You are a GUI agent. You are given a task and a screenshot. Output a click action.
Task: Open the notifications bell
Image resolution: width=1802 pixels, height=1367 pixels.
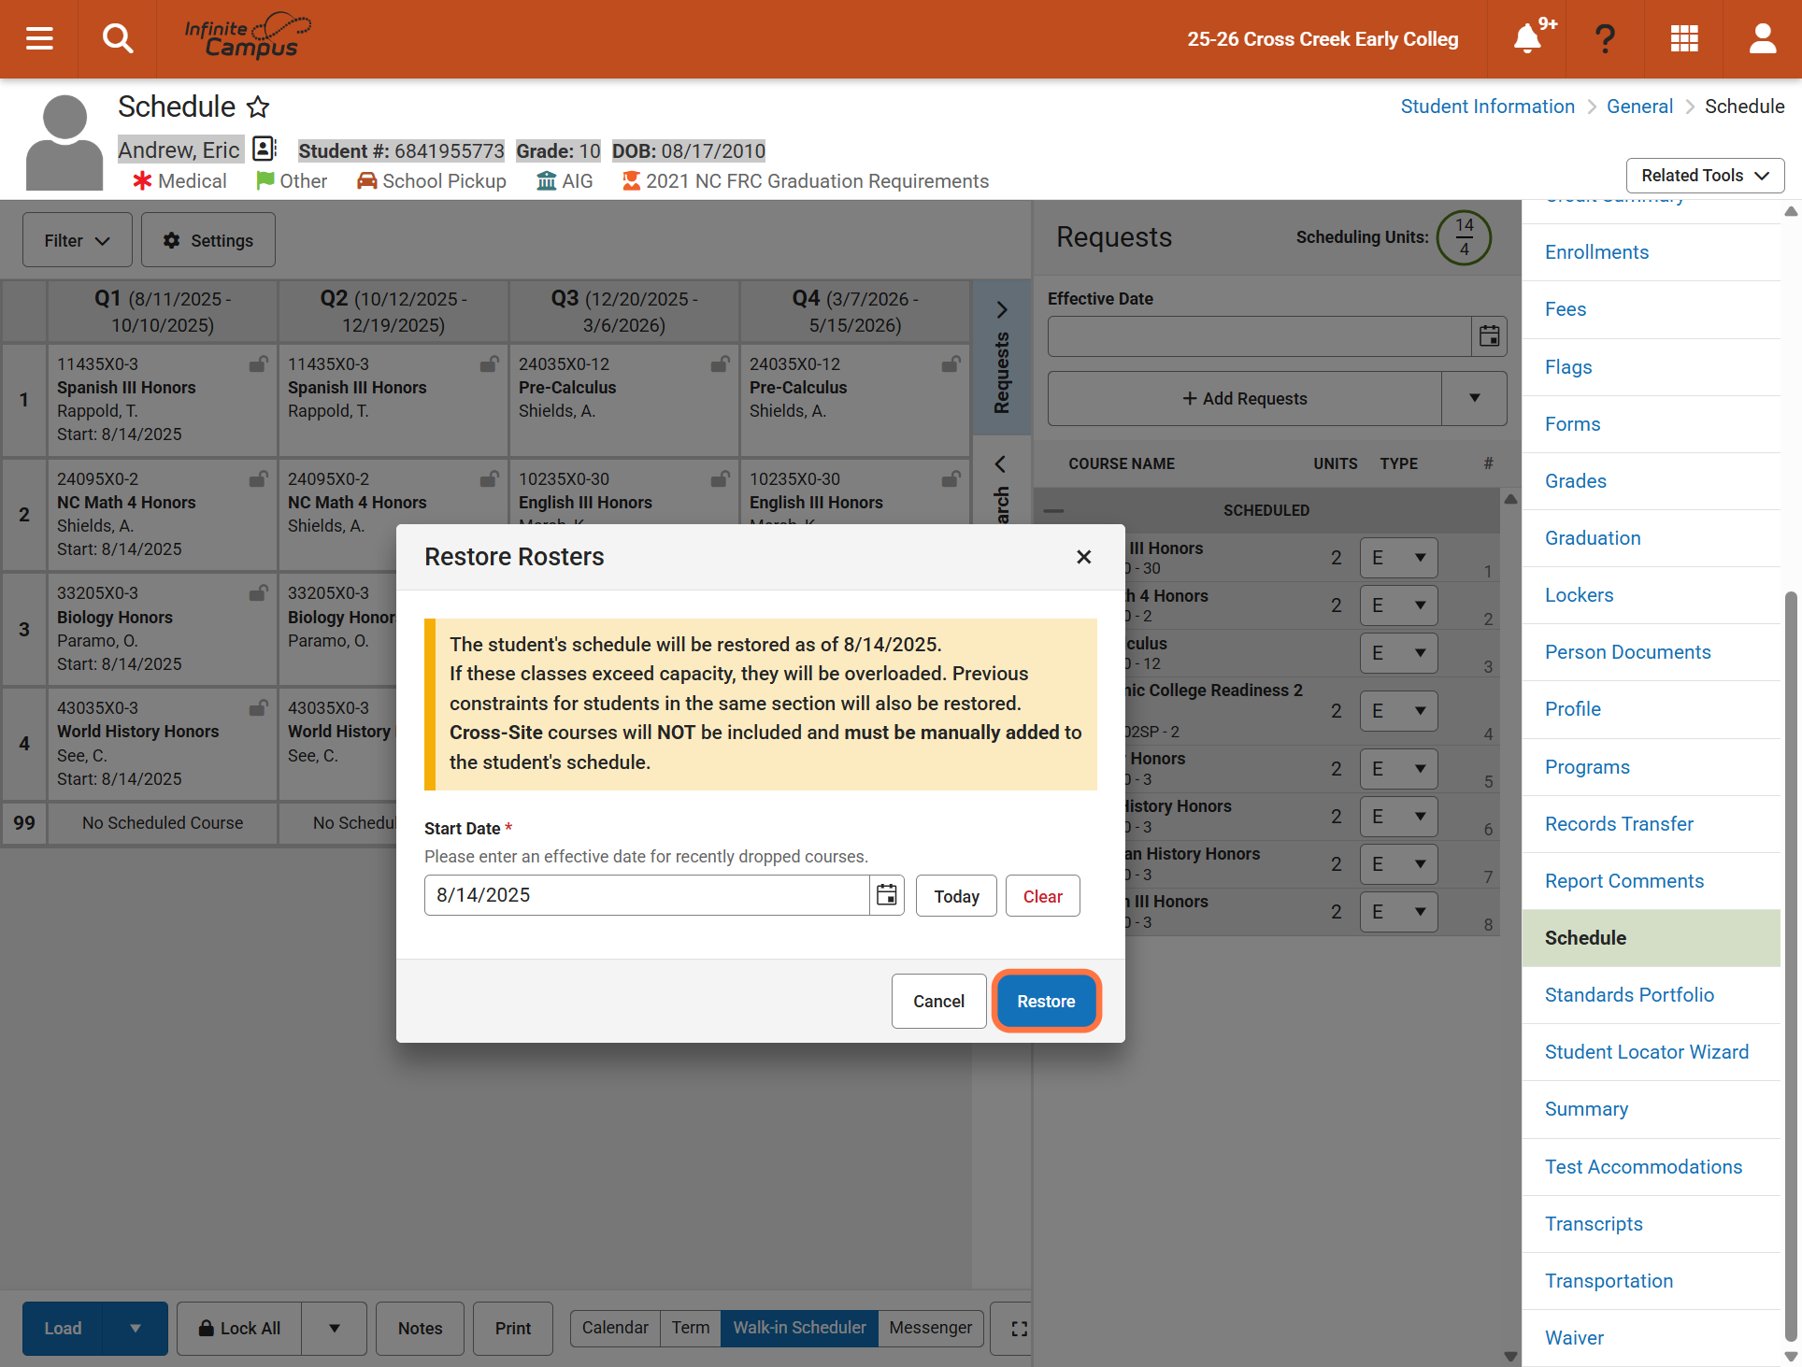pyautogui.click(x=1527, y=38)
